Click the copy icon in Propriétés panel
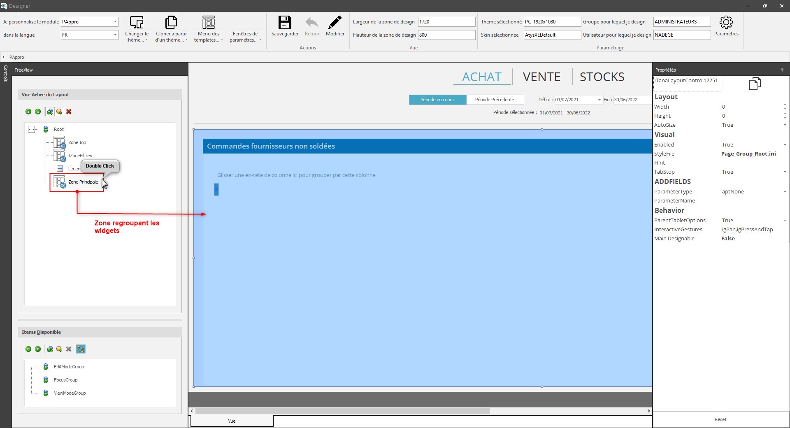Image resolution: width=790 pixels, height=428 pixels. click(x=755, y=84)
